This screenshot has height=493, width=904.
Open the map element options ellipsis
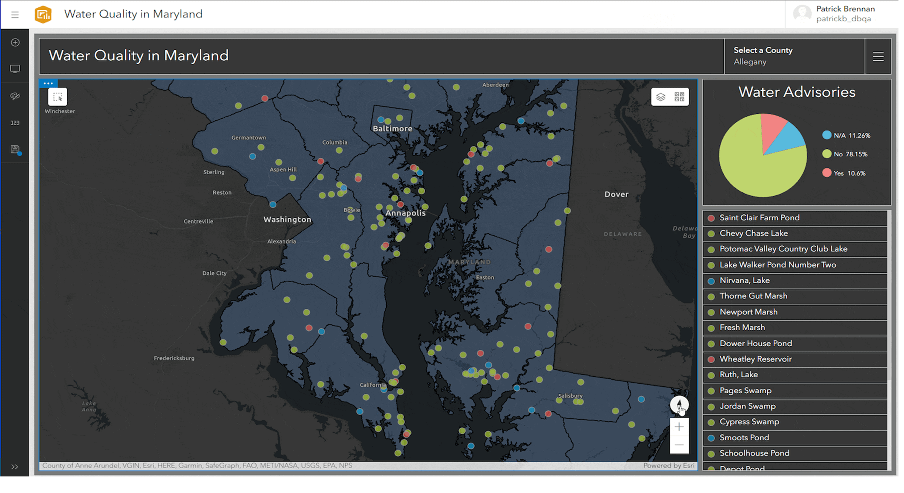[48, 84]
